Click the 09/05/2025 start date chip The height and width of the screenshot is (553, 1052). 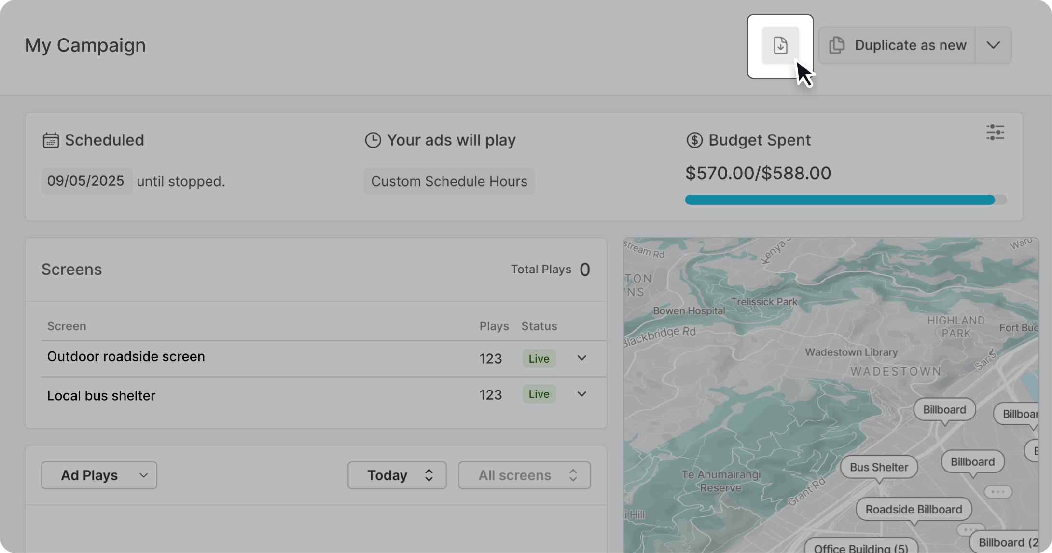pos(86,181)
